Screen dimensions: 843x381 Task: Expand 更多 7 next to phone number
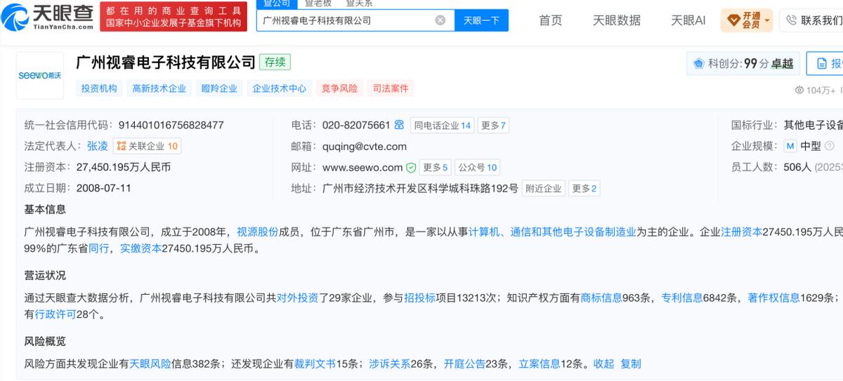(x=494, y=126)
